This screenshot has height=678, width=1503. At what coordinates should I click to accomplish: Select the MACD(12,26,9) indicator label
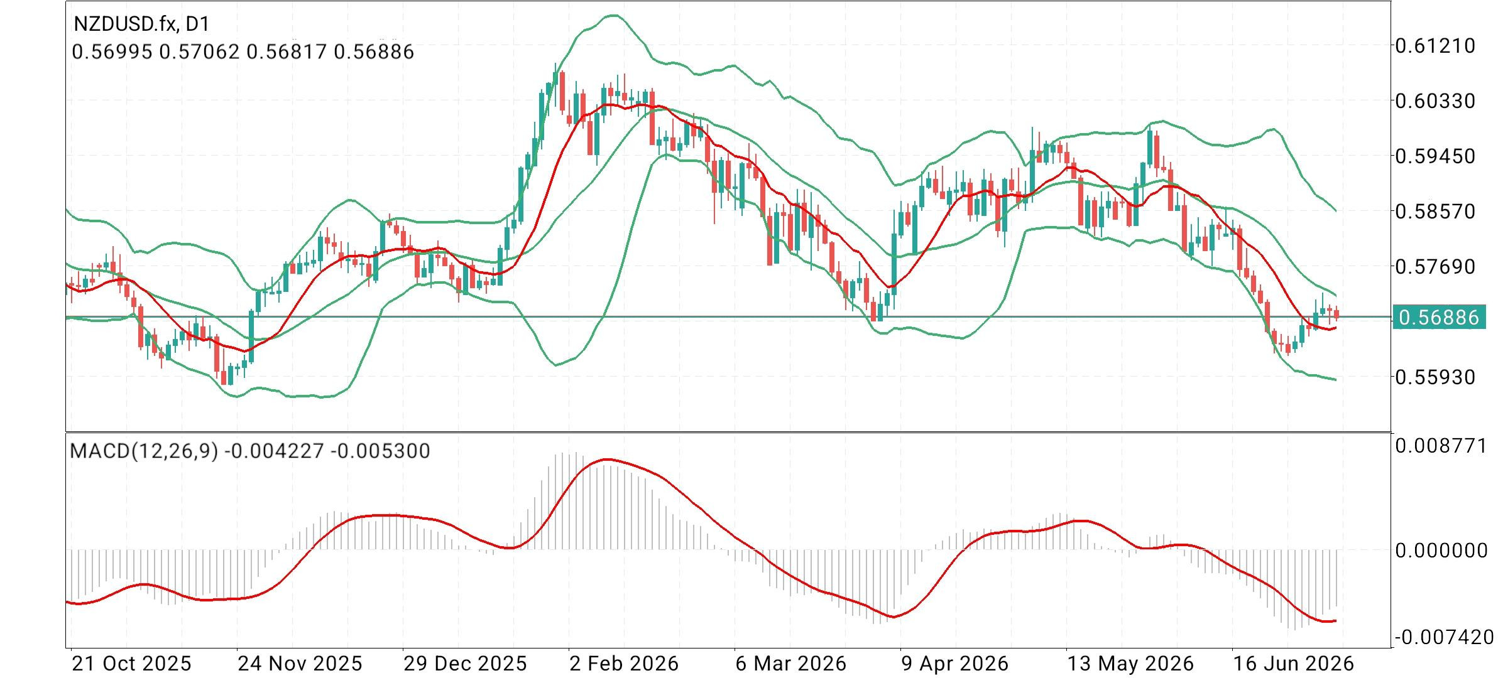pyautogui.click(x=250, y=451)
